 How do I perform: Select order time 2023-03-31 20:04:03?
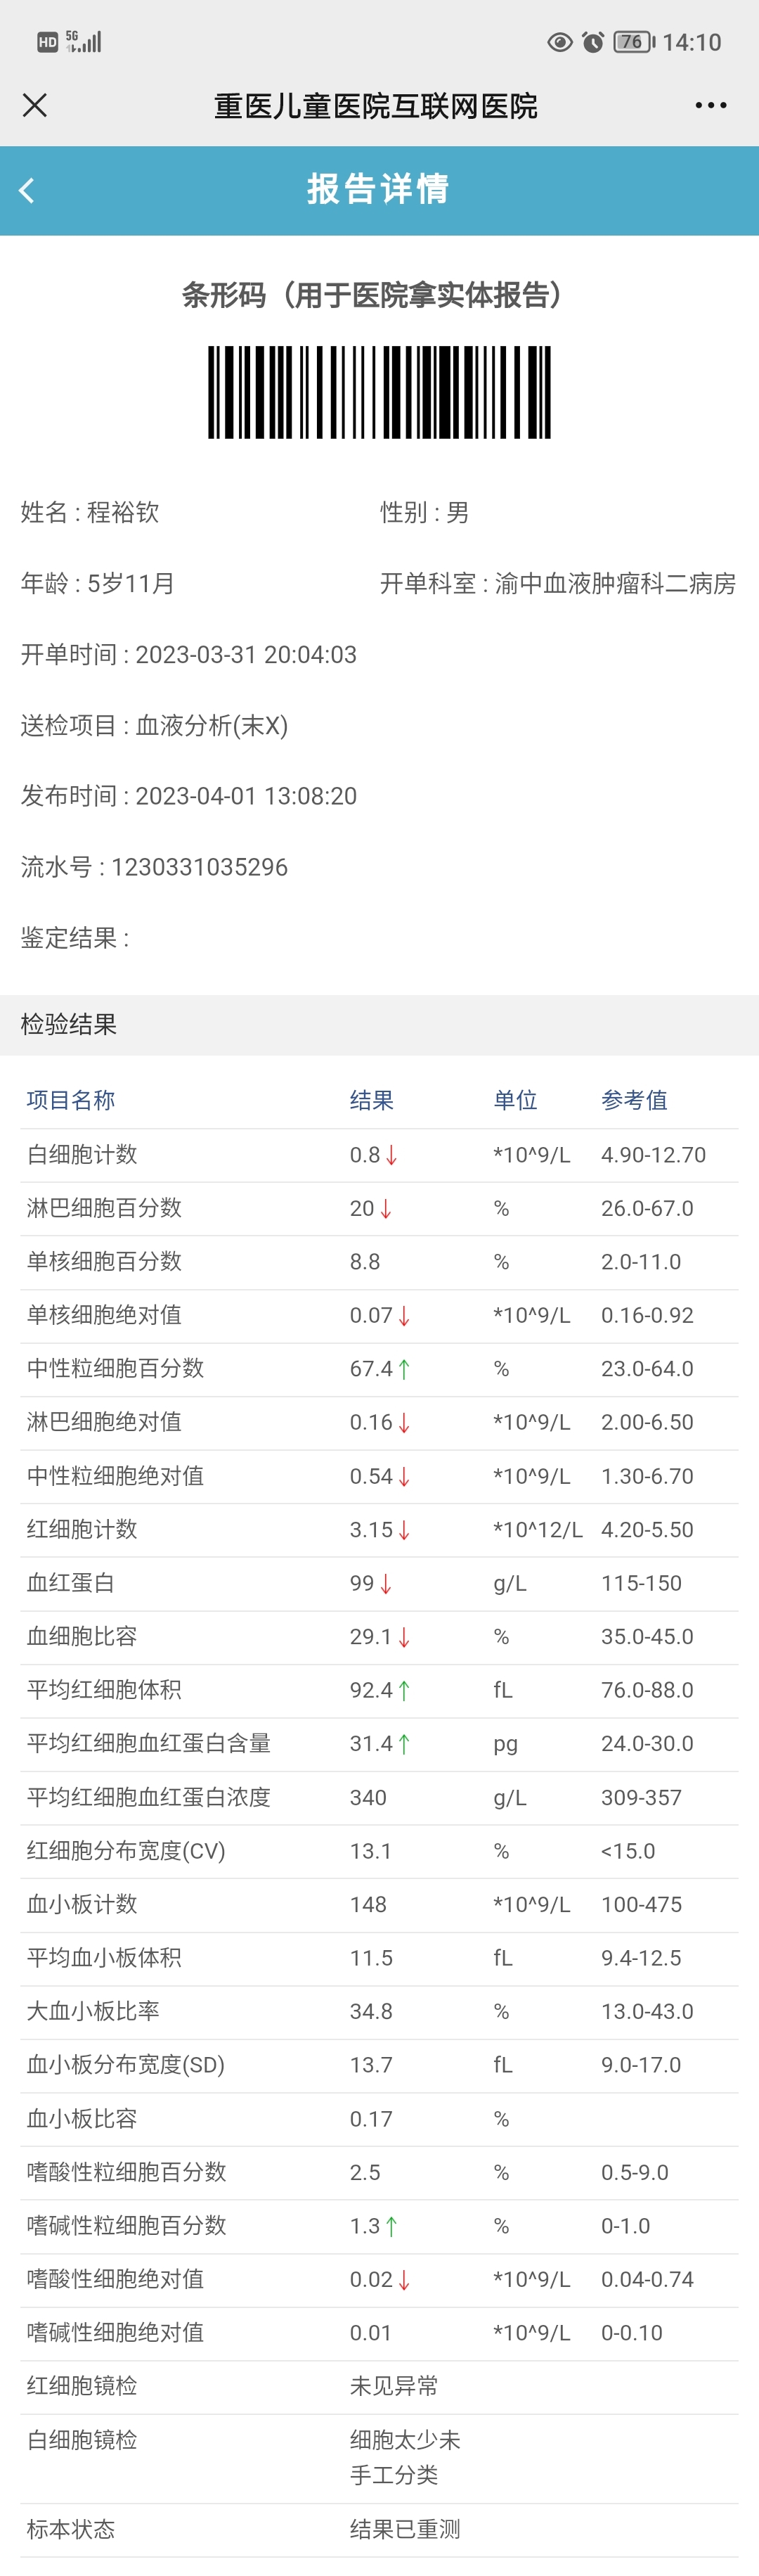(x=246, y=655)
